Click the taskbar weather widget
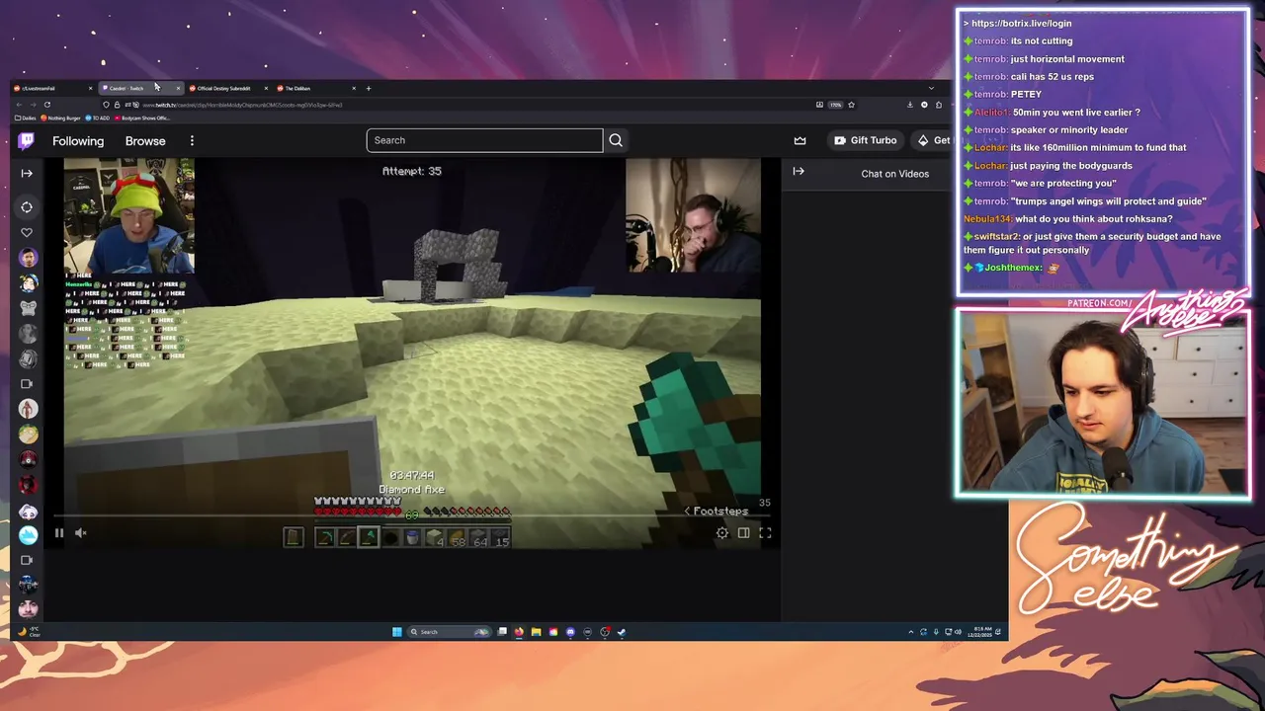Screen dimensions: 1265x711 coord(31,632)
